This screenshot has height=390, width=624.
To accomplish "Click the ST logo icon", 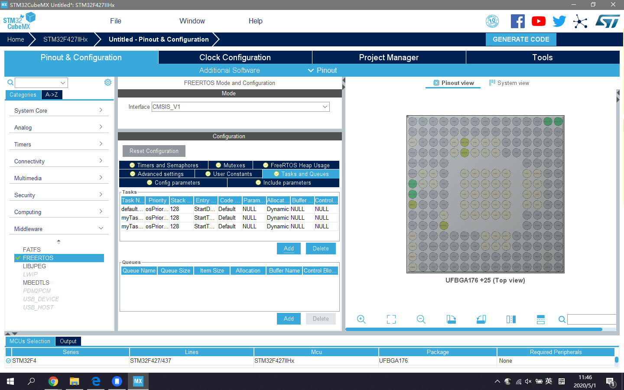I will pos(608,21).
